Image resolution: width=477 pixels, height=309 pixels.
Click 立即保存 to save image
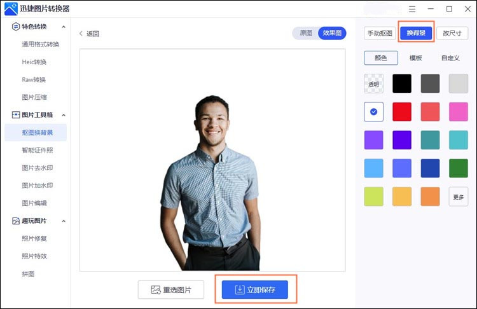[255, 289]
